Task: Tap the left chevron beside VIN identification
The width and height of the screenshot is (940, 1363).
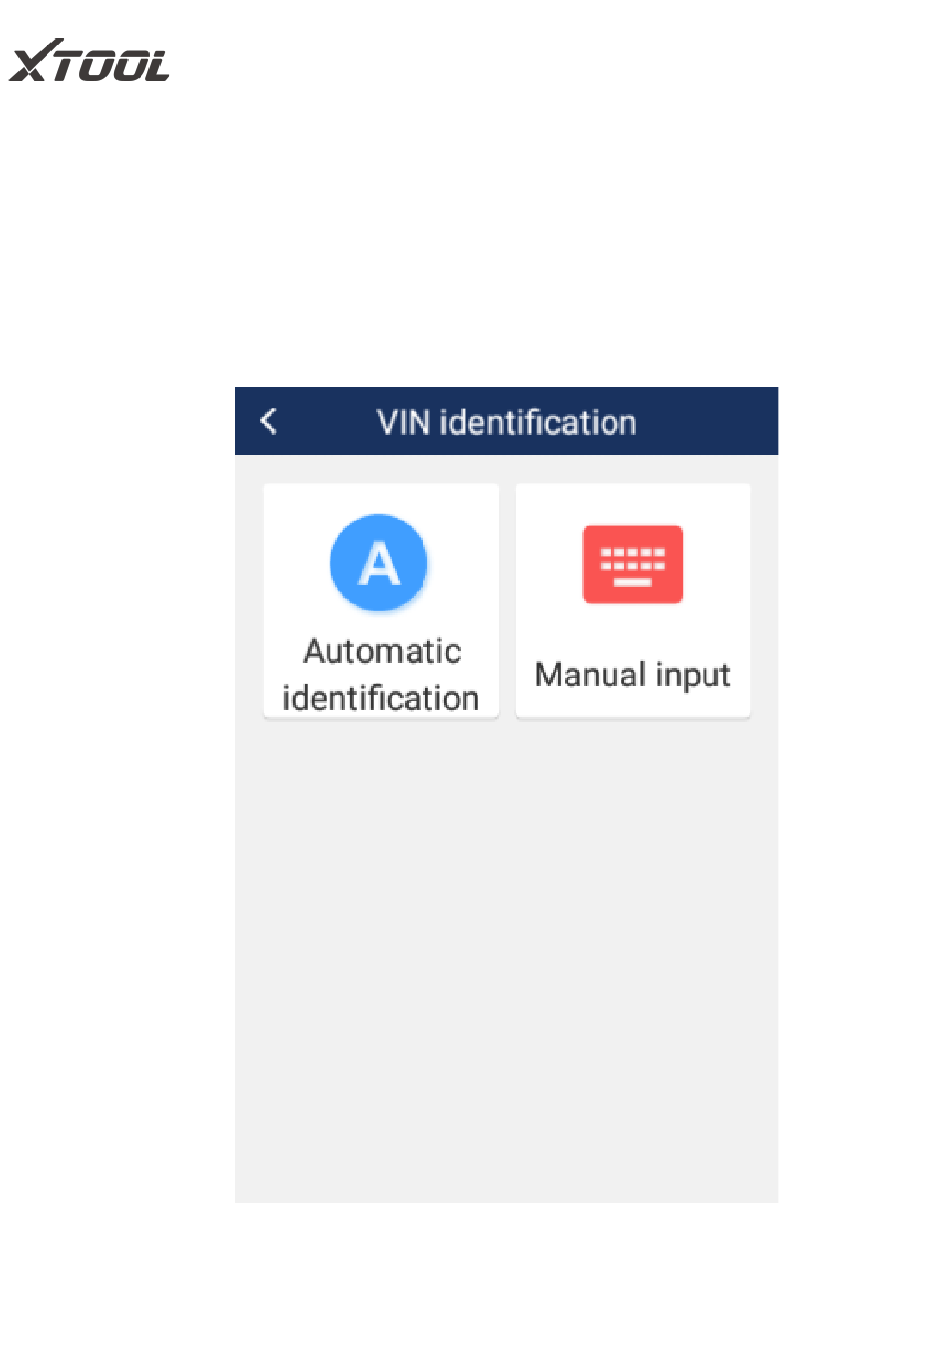Action: 268,421
